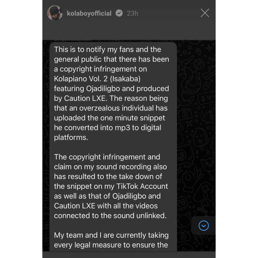Tap the blue scroll-down chevron button
The width and height of the screenshot is (258, 258).
203,225
